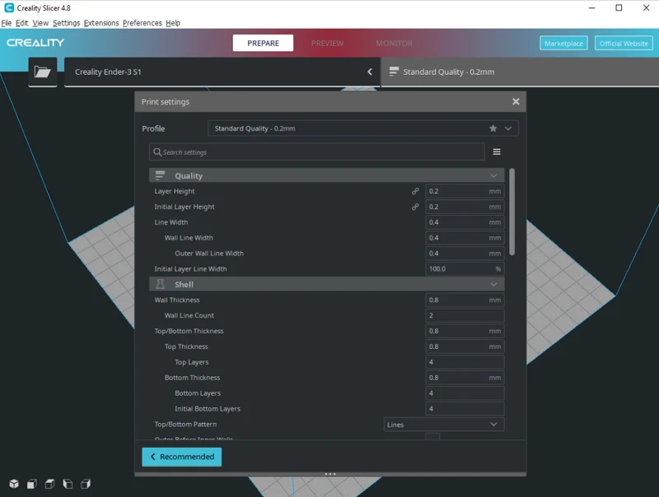Screen dimensions: 659x497
Task: Switch to the PREVIEW tab
Action: coord(327,43)
